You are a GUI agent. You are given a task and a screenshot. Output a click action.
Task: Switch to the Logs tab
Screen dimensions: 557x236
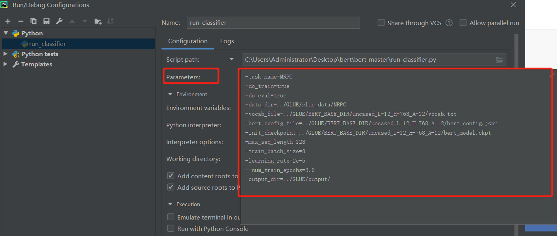tap(227, 41)
